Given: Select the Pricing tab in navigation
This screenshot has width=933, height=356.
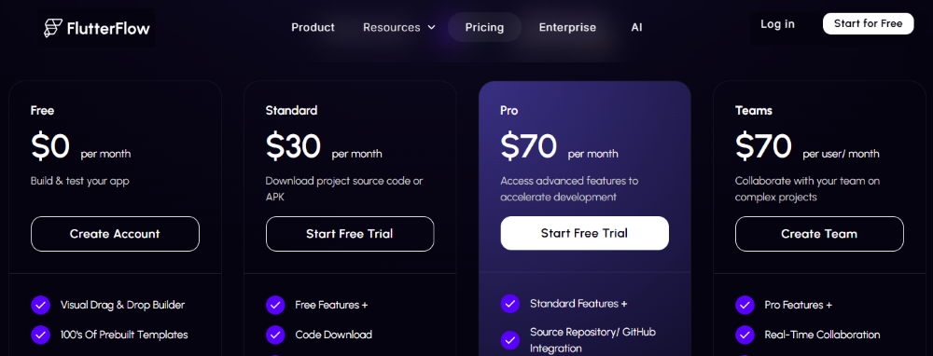Looking at the screenshot, I should pyautogui.click(x=484, y=27).
